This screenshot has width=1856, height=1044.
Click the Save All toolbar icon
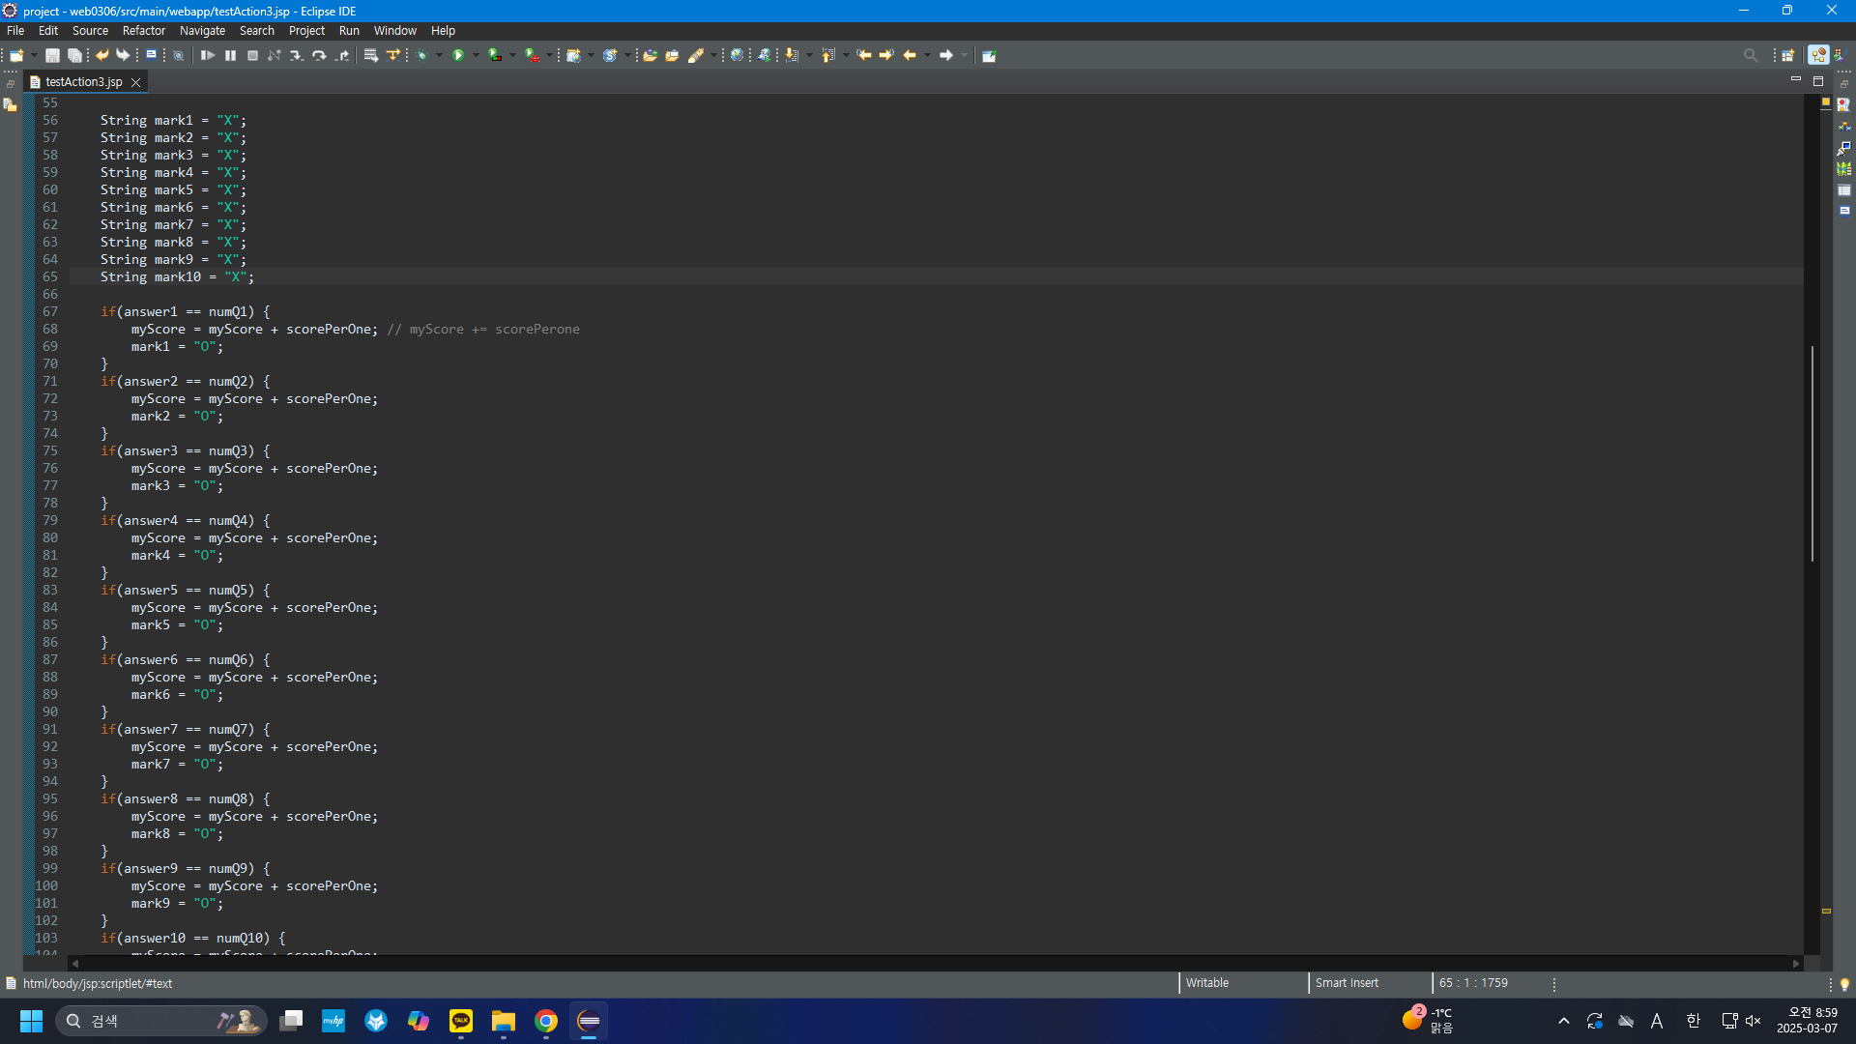(x=74, y=55)
